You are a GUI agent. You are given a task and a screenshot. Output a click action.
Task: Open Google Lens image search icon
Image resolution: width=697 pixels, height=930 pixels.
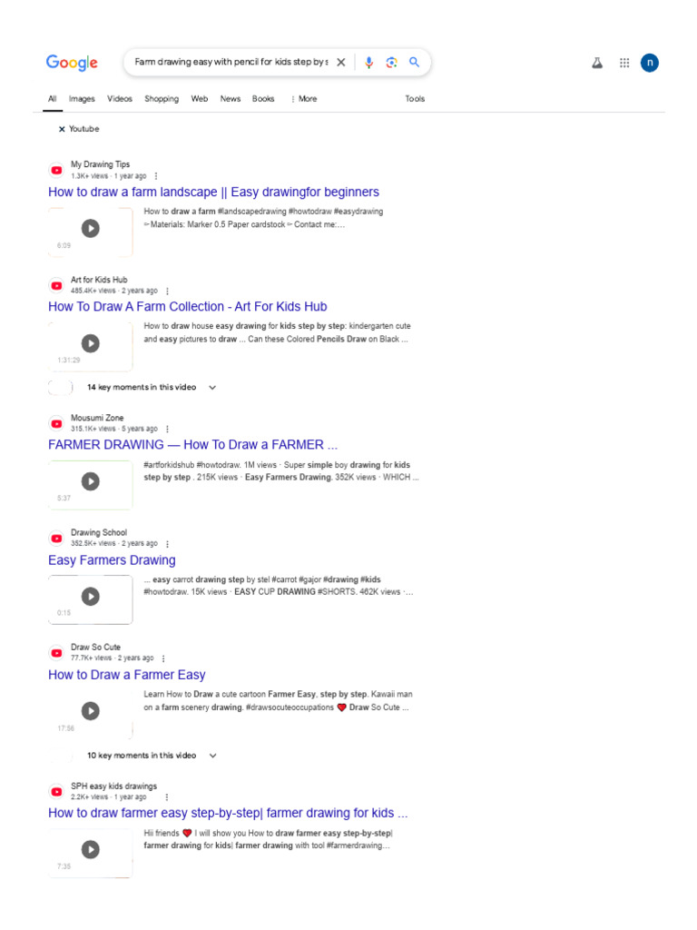tap(392, 63)
